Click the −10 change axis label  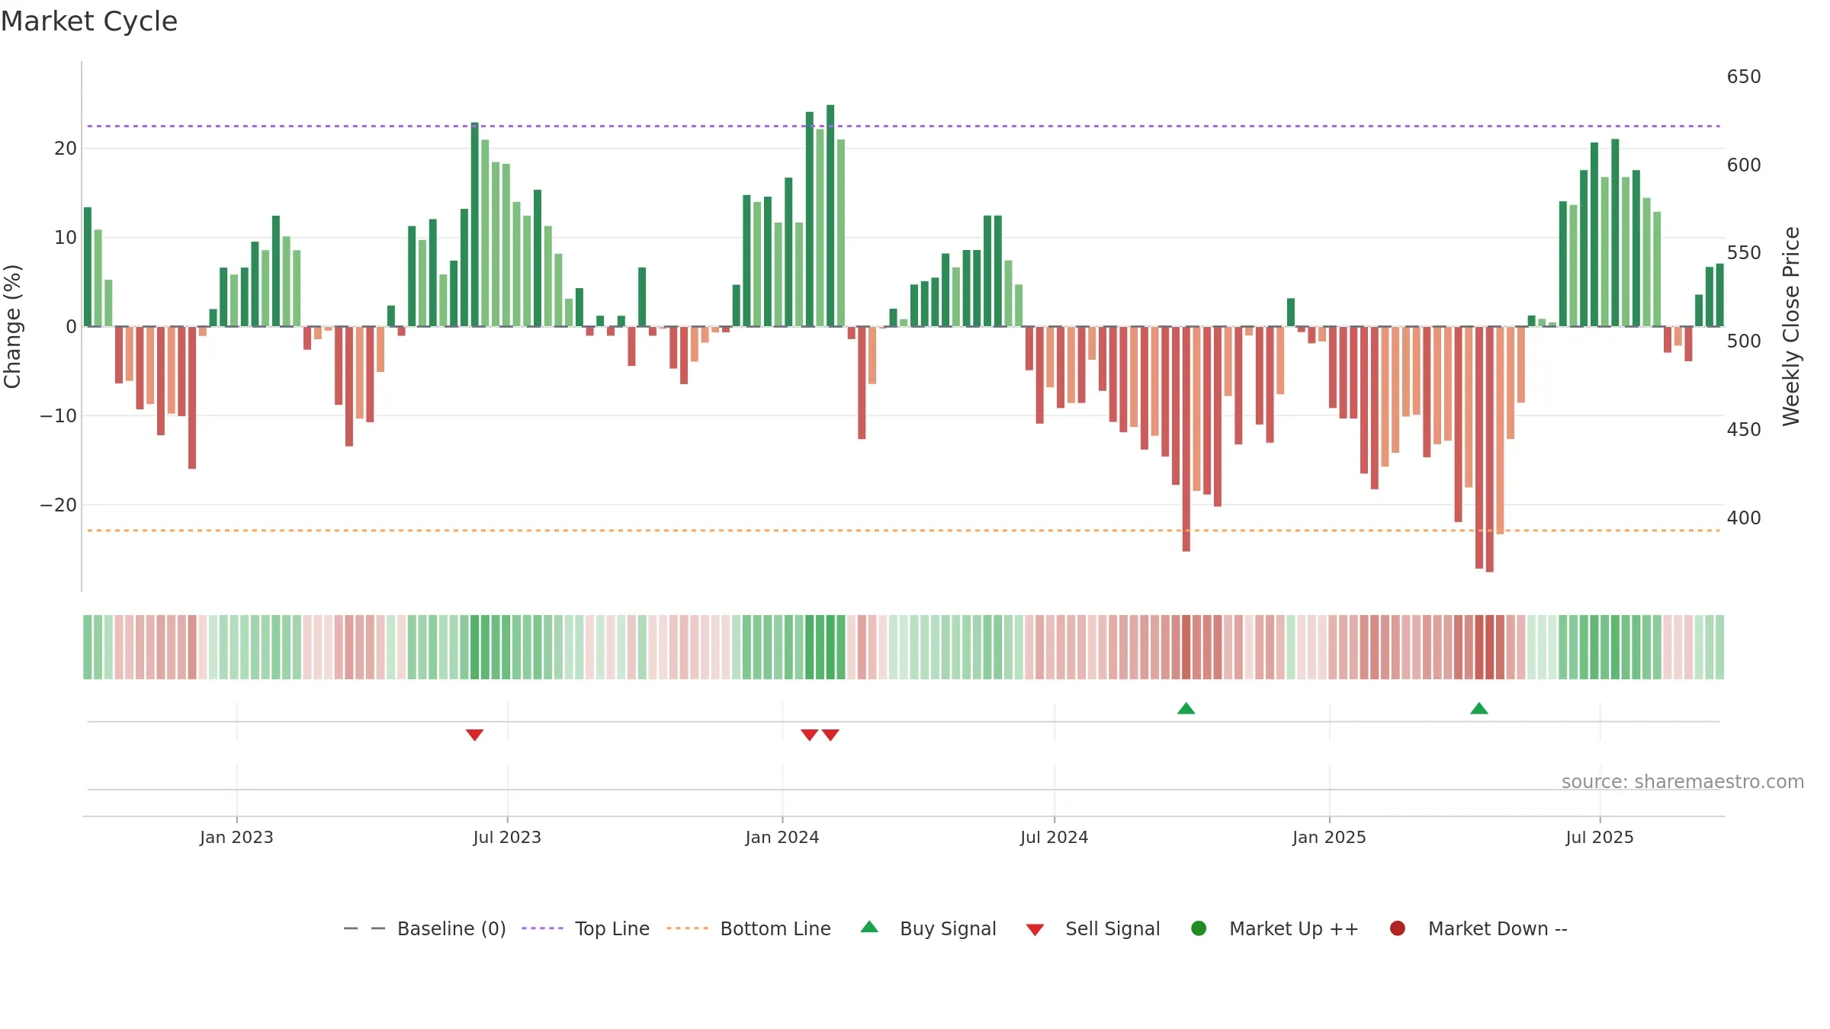58,415
